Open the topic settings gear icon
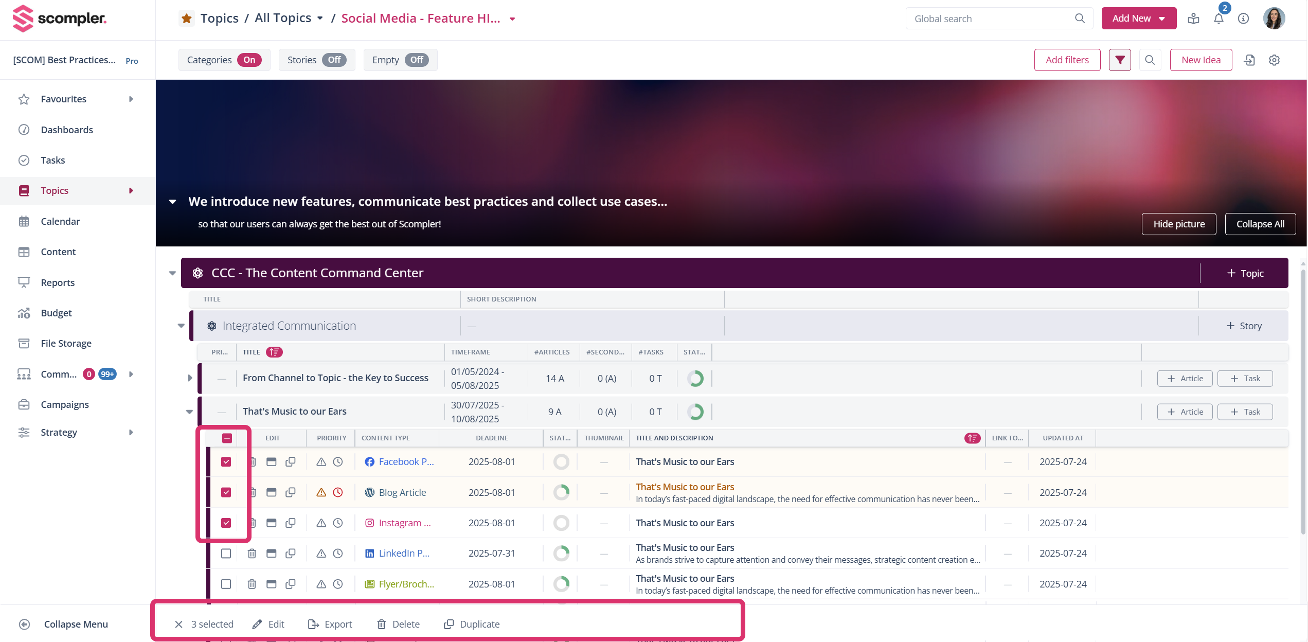 click(1274, 60)
